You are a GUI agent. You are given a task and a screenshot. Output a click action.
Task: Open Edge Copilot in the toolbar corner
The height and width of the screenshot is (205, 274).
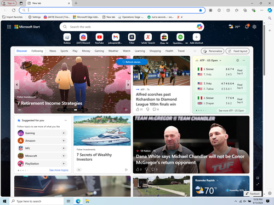click(270, 10)
